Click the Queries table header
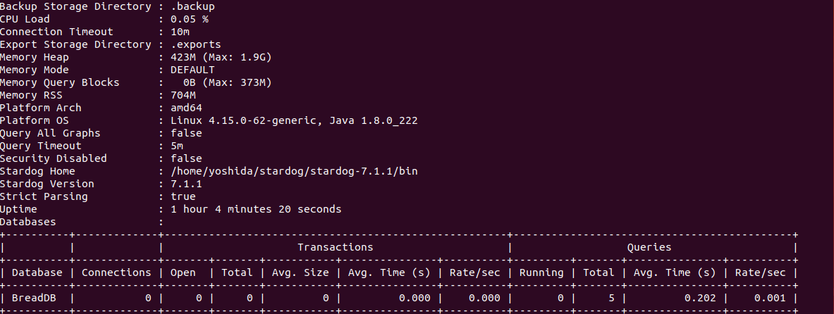Screen dimensions: 834x314 pos(649,247)
